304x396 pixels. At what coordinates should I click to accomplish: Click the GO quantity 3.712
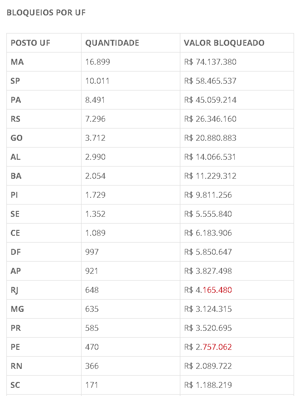tap(95, 138)
